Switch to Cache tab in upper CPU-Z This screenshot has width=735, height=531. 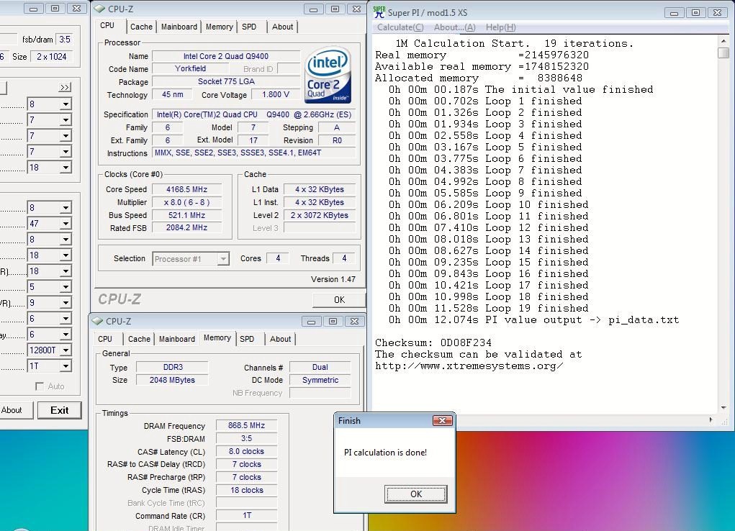141,27
